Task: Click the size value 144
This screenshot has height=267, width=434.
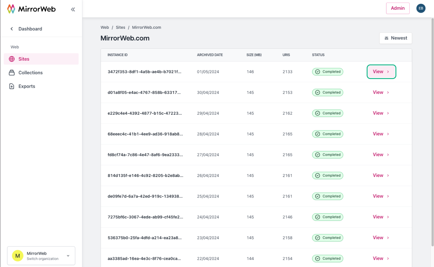Action: coord(250,258)
